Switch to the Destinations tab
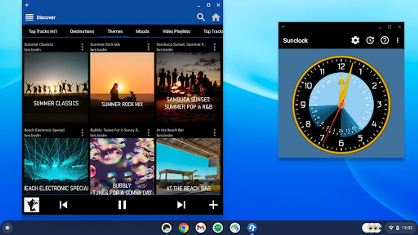418x235 pixels. pos(82,31)
